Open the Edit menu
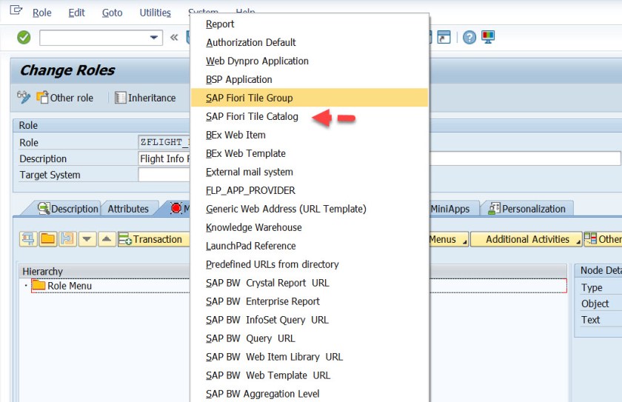Viewport: 622px width, 402px height. (76, 13)
